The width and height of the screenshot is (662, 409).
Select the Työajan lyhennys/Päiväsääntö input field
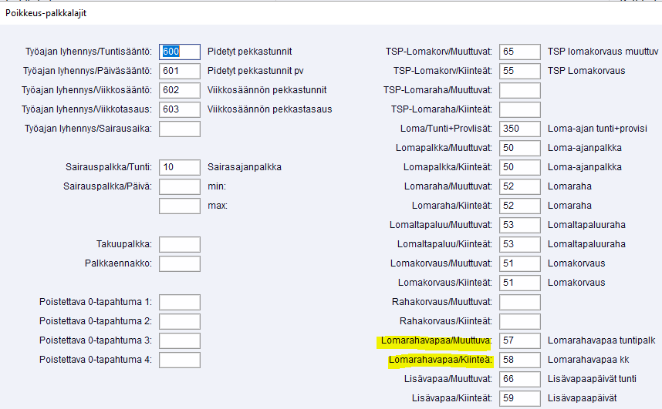pyautogui.click(x=179, y=71)
